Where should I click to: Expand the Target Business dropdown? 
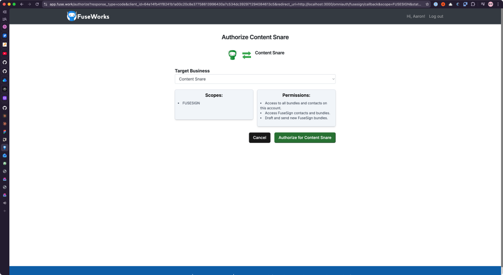click(255, 79)
